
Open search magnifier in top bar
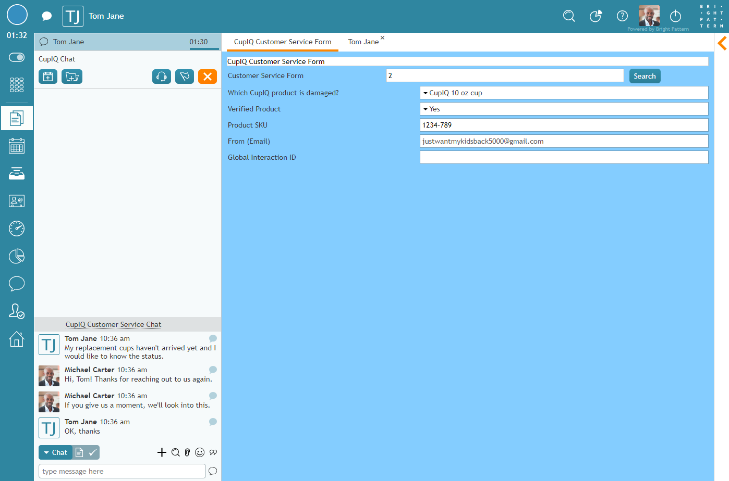[569, 16]
